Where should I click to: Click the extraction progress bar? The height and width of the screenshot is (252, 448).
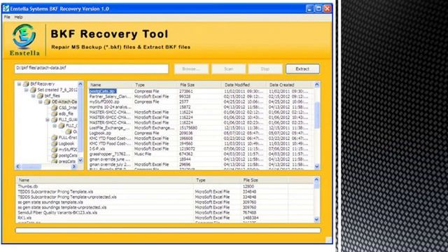168,230
